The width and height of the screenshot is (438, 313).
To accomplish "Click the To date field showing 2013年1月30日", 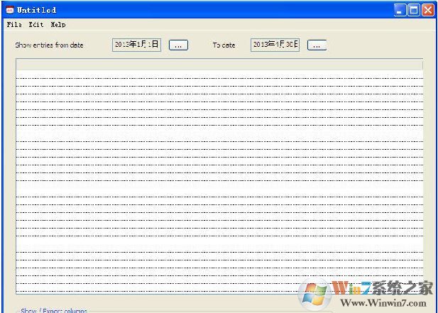I will (275, 45).
